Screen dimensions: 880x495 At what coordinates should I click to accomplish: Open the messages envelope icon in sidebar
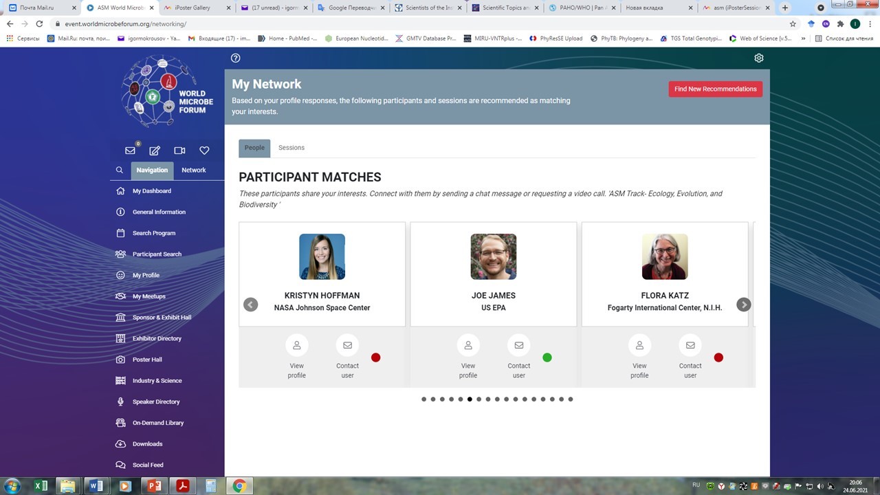[130, 151]
